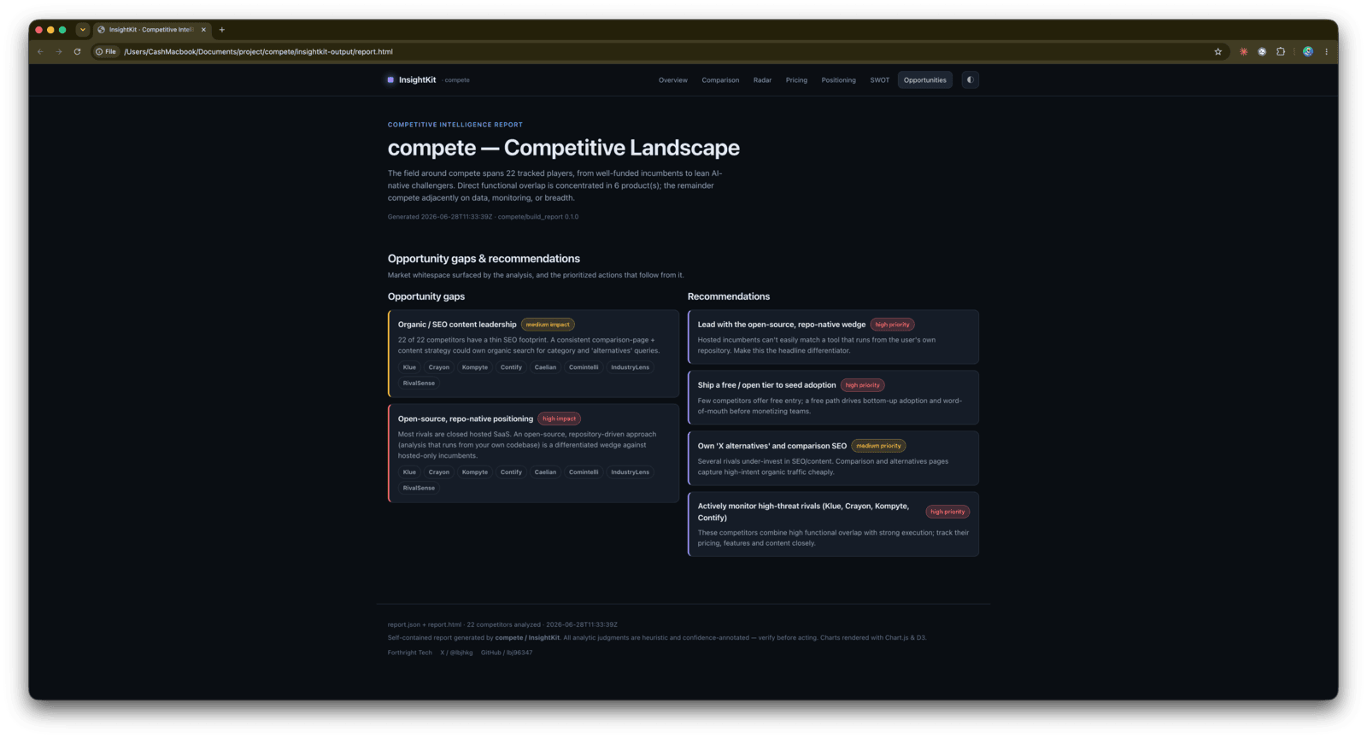
Task: Open the Pricing nav item
Action: tap(796, 80)
